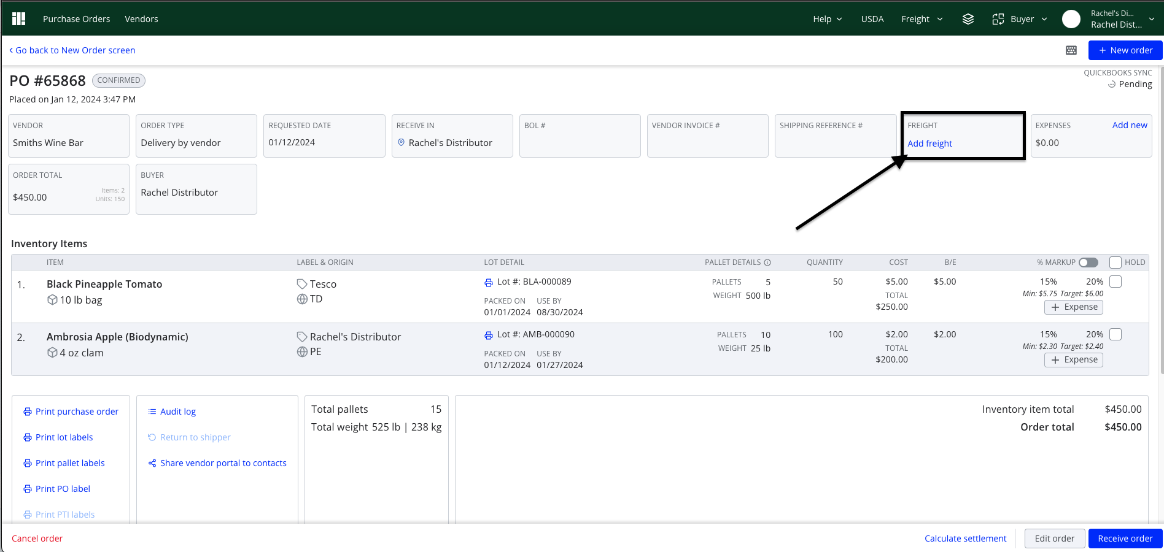Viewport: 1164px width, 552px height.
Task: Toggle the % Markup switch
Action: [1088, 262]
